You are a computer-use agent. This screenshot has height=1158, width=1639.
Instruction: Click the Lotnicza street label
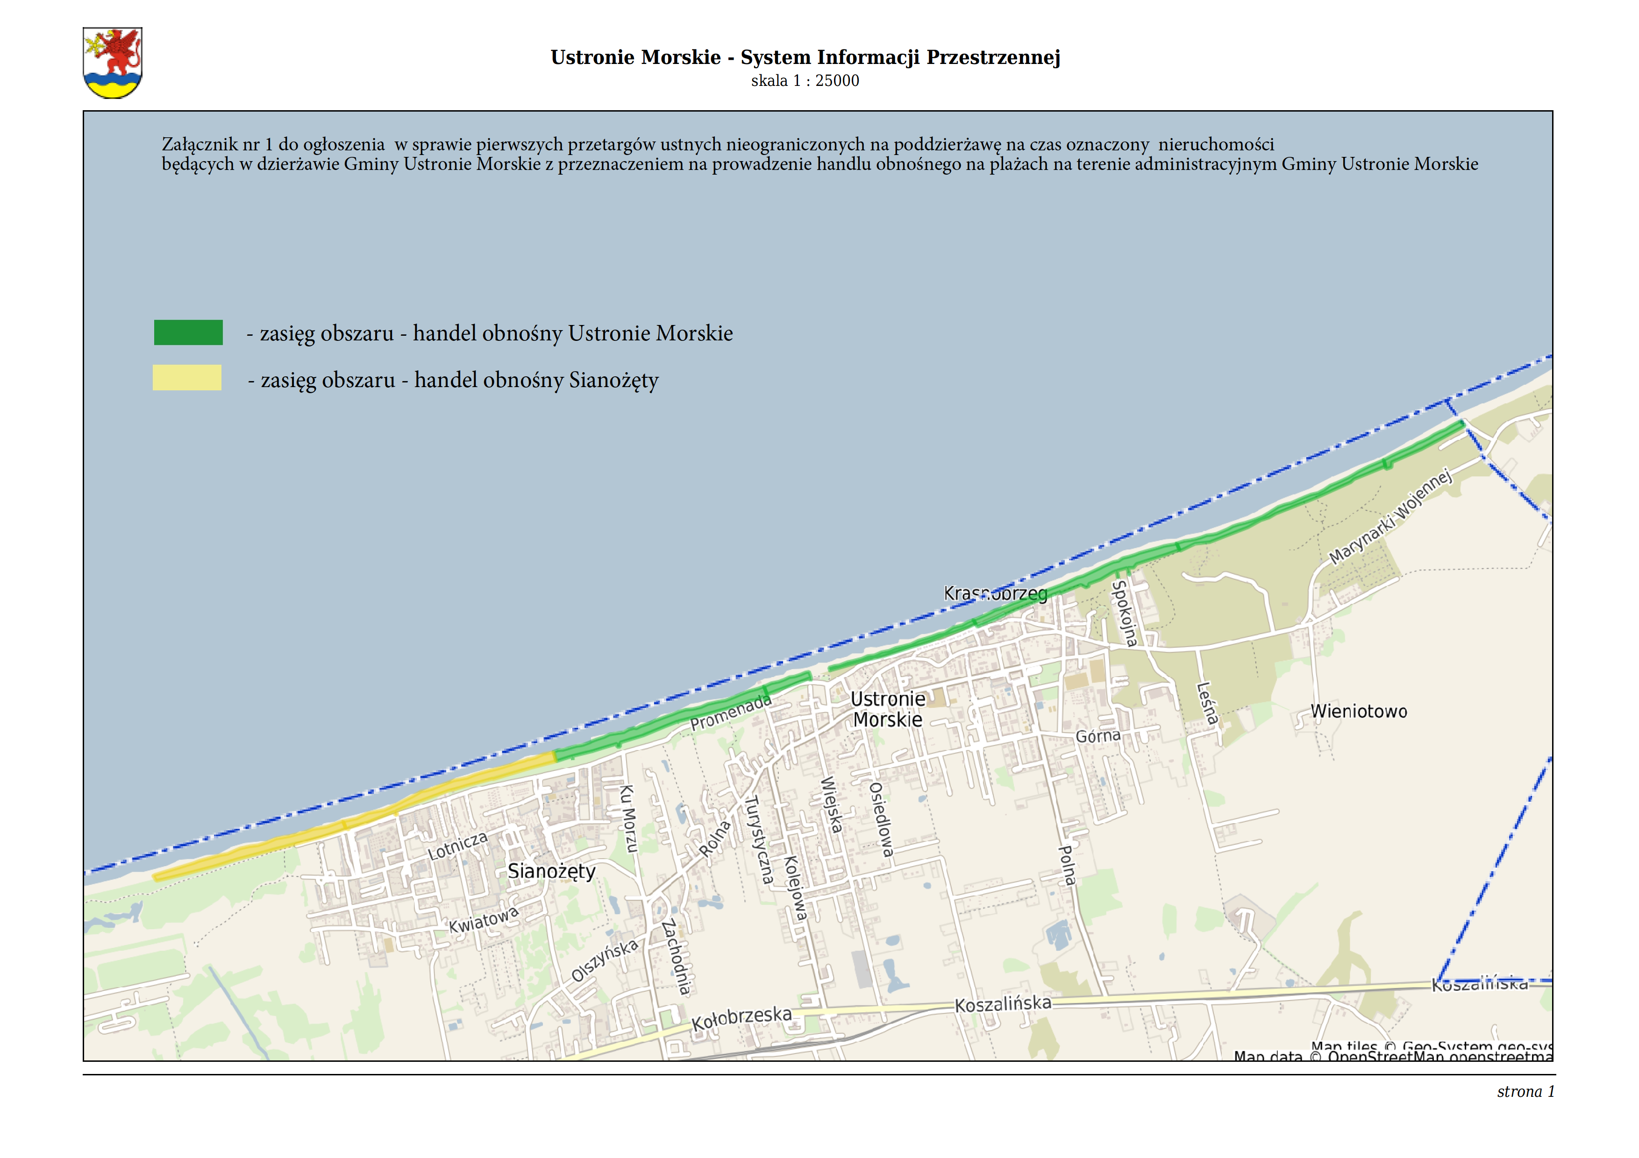click(x=457, y=846)
